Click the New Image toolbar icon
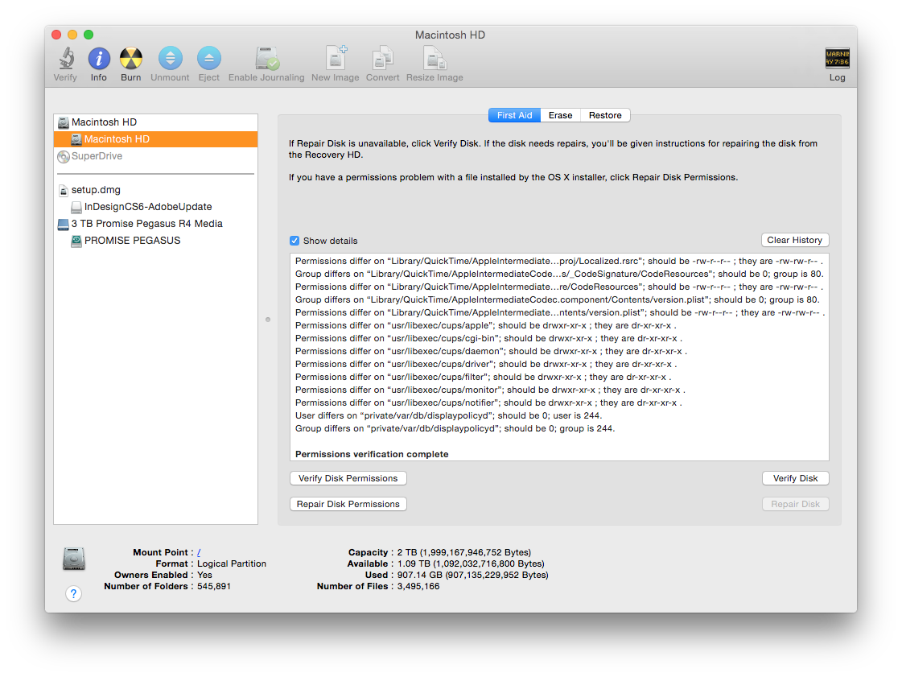 coord(336,58)
